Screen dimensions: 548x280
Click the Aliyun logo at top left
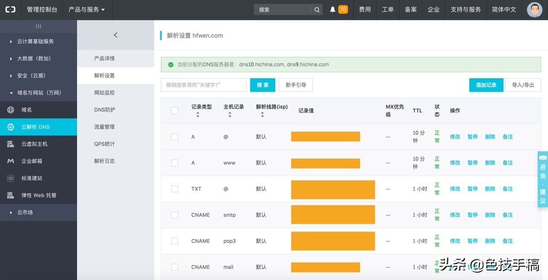coord(10,9)
